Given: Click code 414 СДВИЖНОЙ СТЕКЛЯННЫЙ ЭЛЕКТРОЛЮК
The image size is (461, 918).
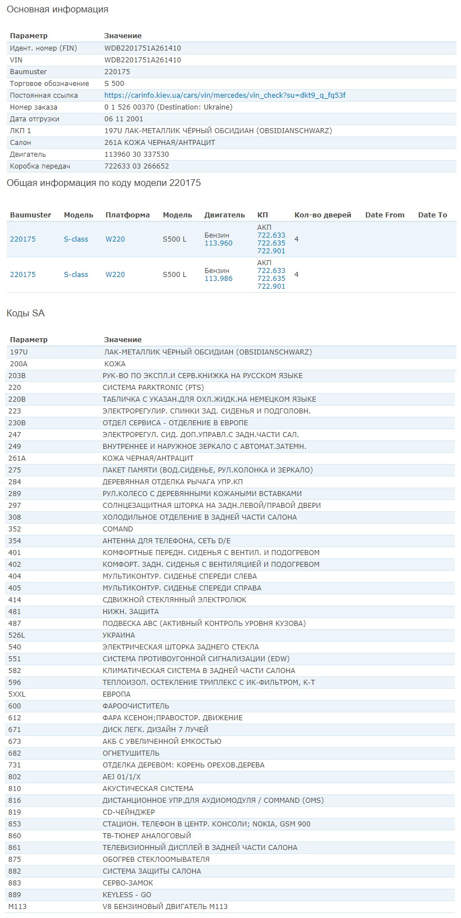Looking at the screenshot, I should [x=231, y=600].
